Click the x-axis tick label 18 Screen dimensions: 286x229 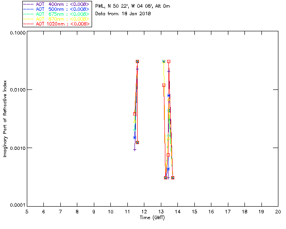coord(244,212)
